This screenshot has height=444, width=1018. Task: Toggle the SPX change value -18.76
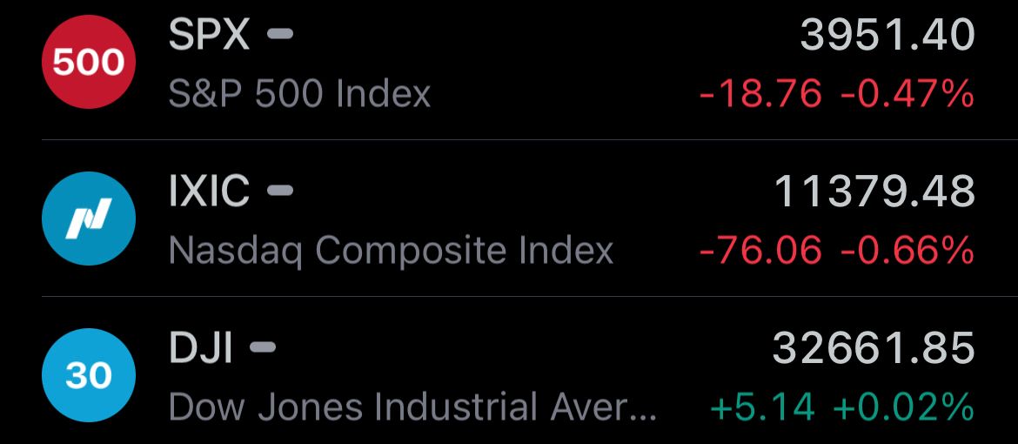pyautogui.click(x=761, y=94)
